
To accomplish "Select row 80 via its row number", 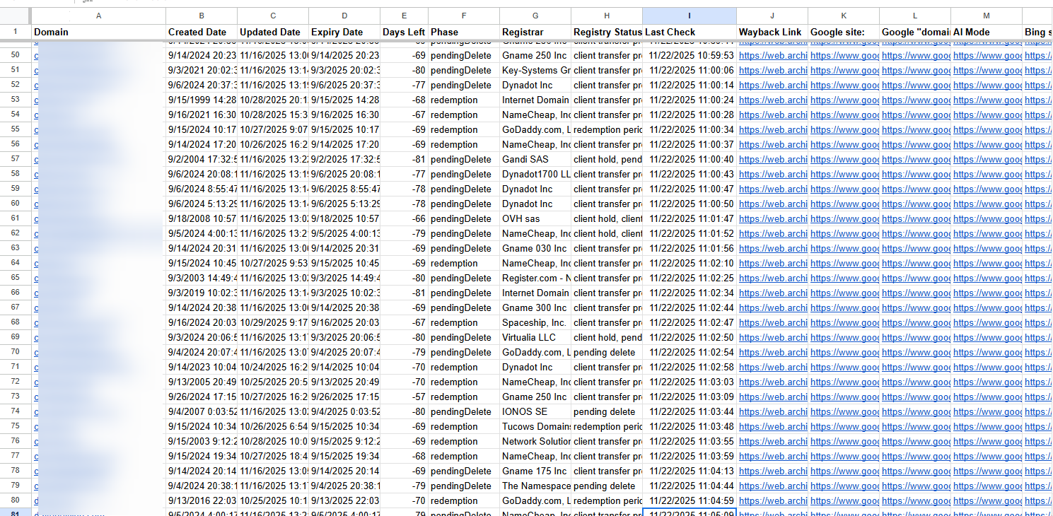I will click(x=16, y=500).
